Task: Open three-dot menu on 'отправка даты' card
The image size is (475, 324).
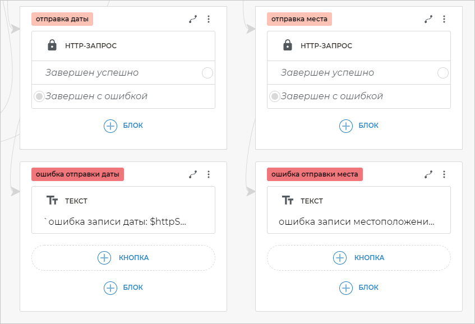Action: pos(209,19)
